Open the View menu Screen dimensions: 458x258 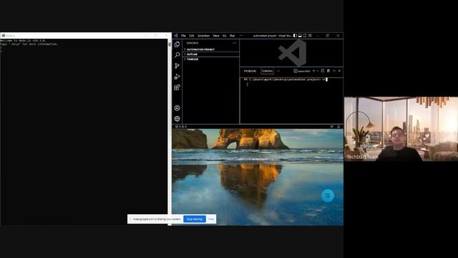pyautogui.click(x=216, y=36)
